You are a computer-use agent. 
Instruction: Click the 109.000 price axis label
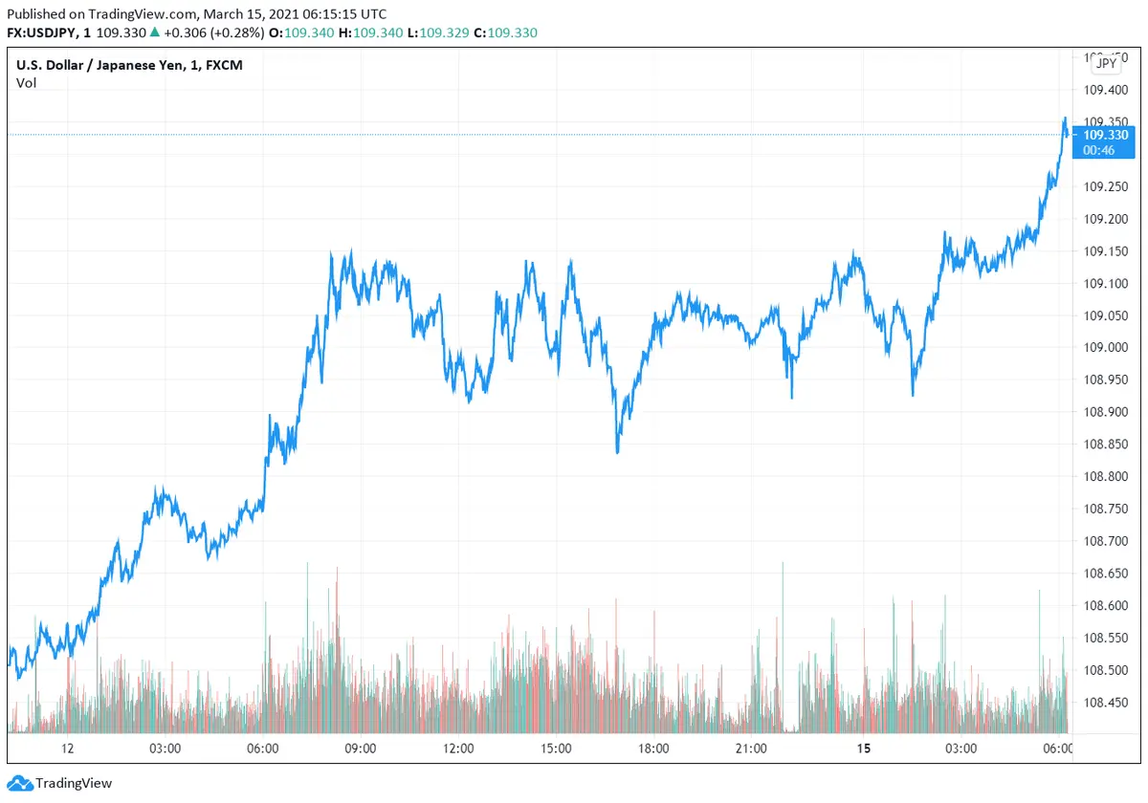[1105, 348]
